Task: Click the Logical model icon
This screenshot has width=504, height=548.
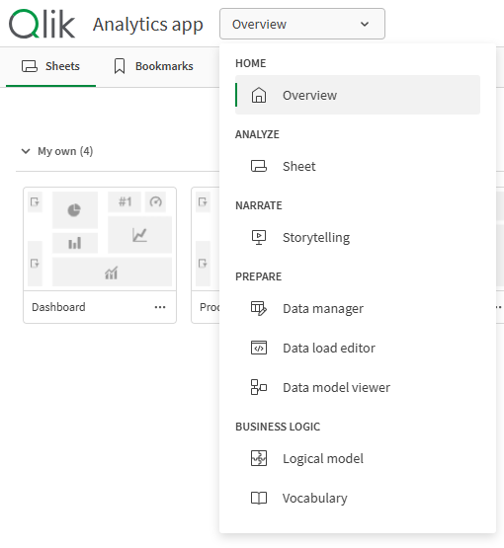Action: (259, 458)
